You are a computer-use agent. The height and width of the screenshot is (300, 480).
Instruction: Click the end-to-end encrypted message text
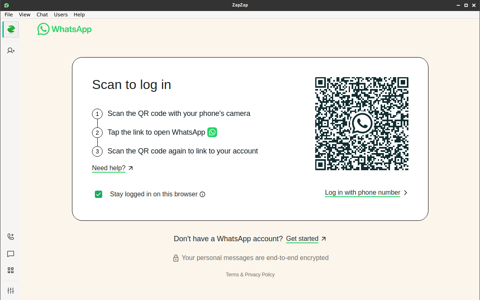[x=255, y=258]
